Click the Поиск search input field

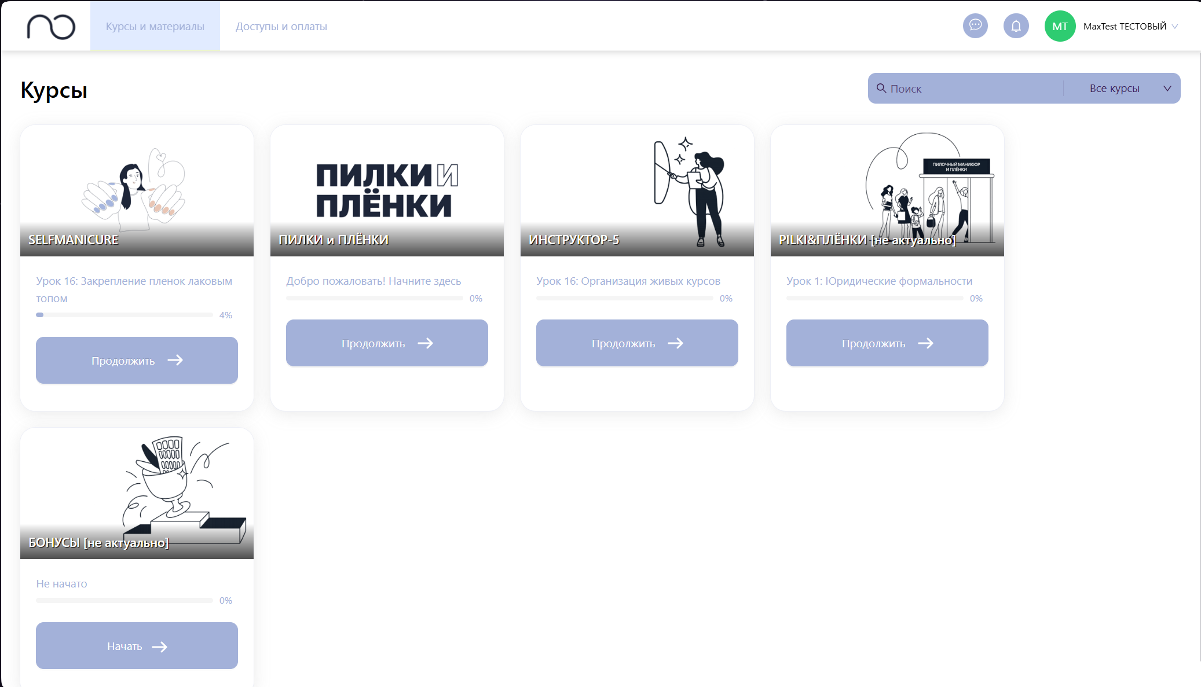coord(973,89)
